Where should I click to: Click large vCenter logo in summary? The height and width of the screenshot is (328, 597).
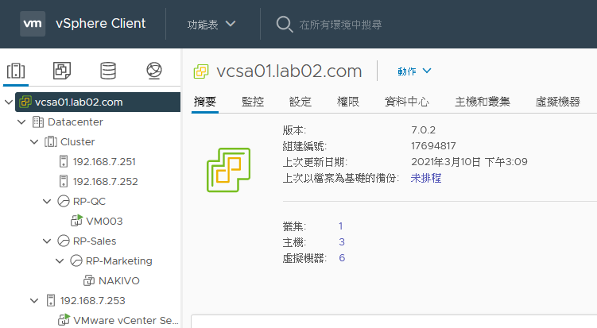(x=228, y=170)
